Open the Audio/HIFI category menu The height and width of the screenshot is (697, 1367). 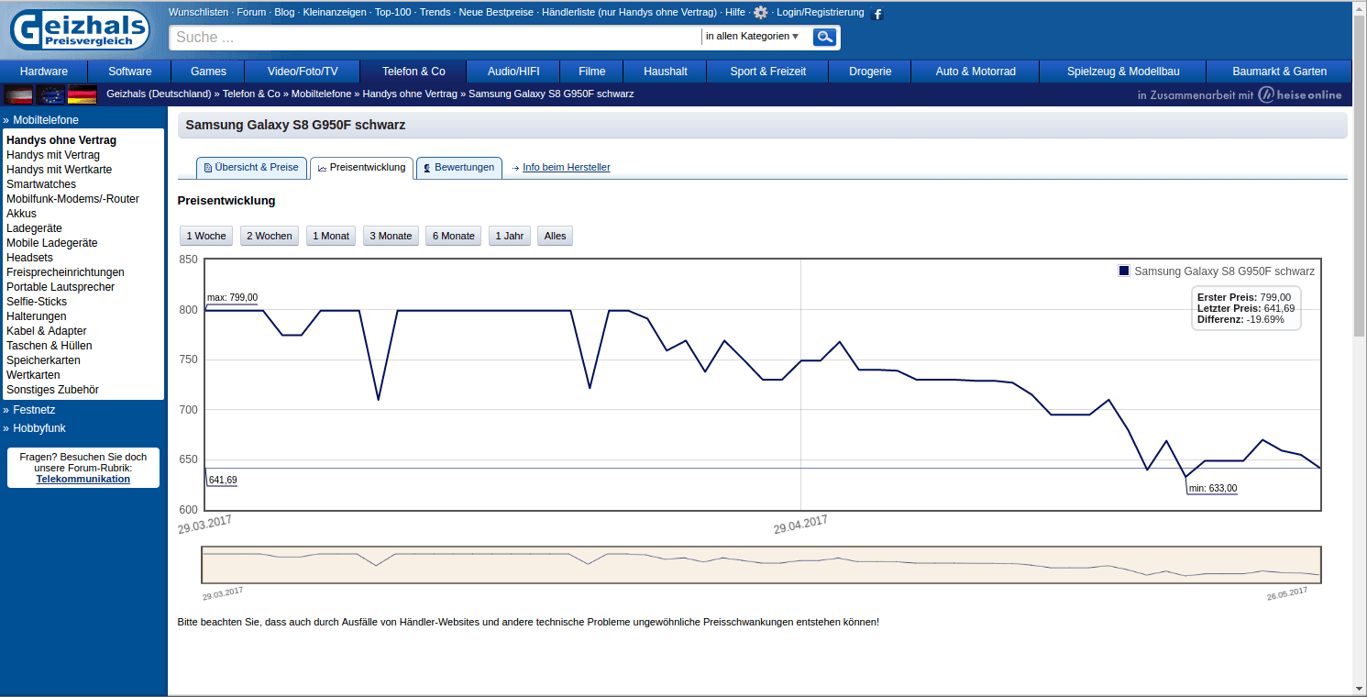[513, 72]
